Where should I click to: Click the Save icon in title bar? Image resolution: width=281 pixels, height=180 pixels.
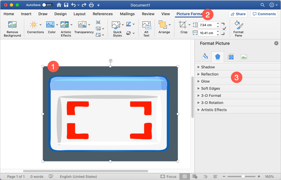point(66,5)
